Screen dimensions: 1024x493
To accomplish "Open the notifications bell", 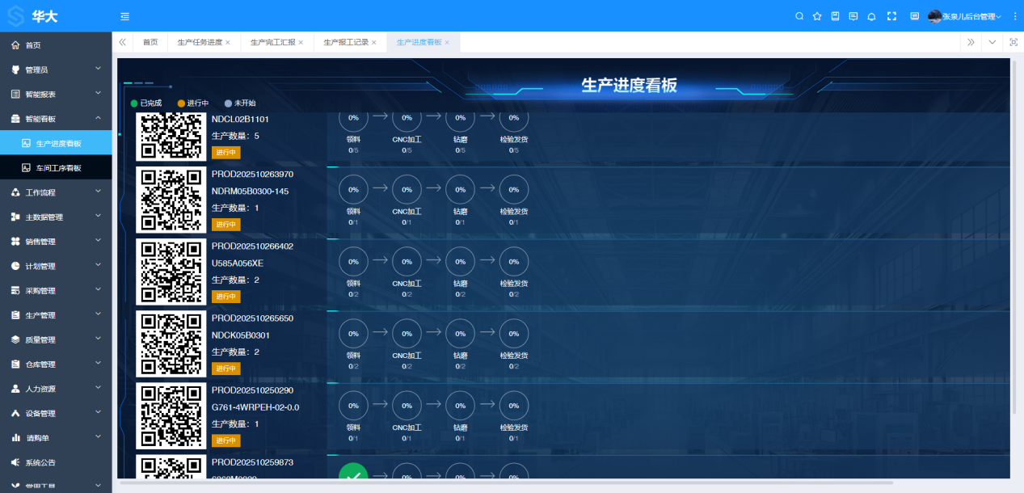I will click(871, 16).
